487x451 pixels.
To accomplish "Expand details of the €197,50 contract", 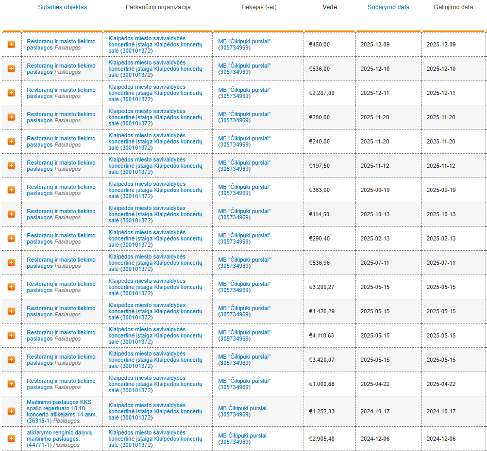I will [x=11, y=166].
